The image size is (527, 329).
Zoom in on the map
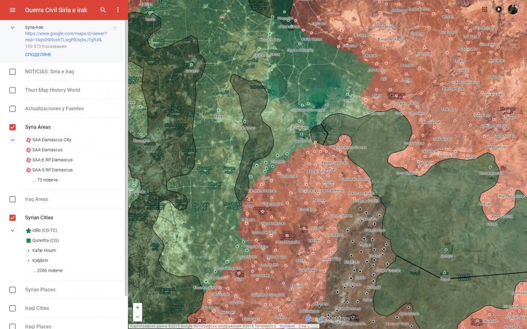tap(138, 307)
